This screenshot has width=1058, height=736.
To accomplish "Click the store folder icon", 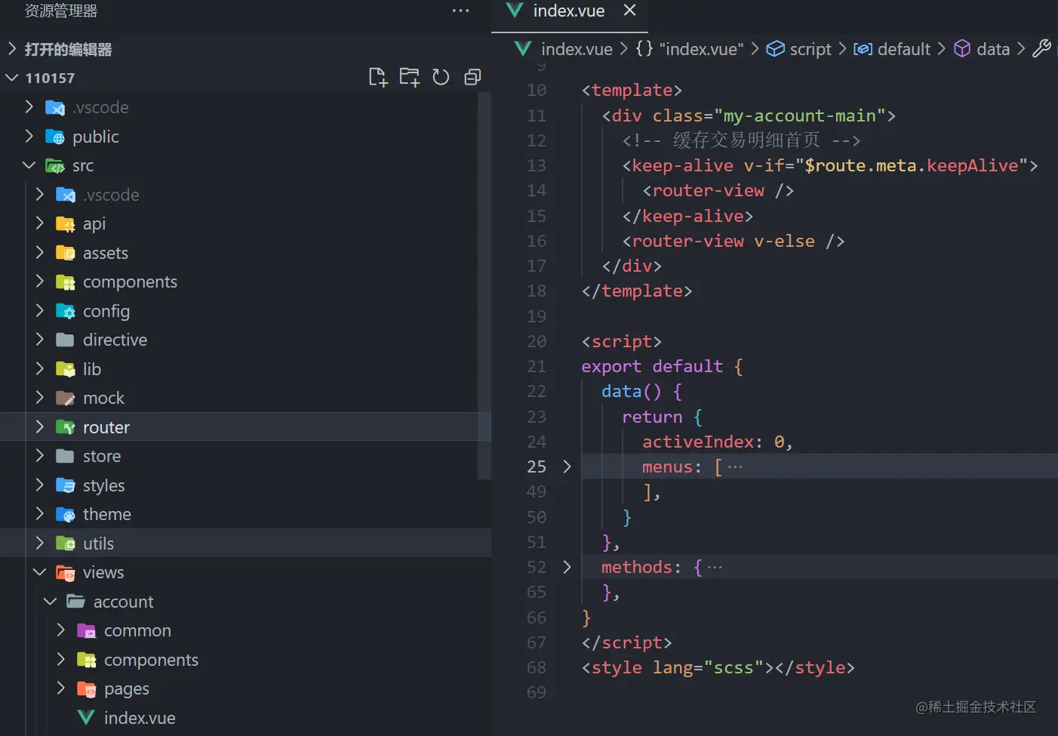I will [66, 456].
